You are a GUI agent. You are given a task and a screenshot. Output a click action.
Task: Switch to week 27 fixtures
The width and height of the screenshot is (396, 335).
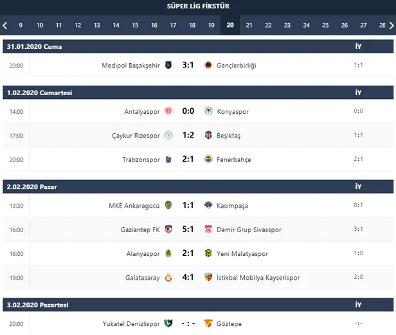pos(364,26)
